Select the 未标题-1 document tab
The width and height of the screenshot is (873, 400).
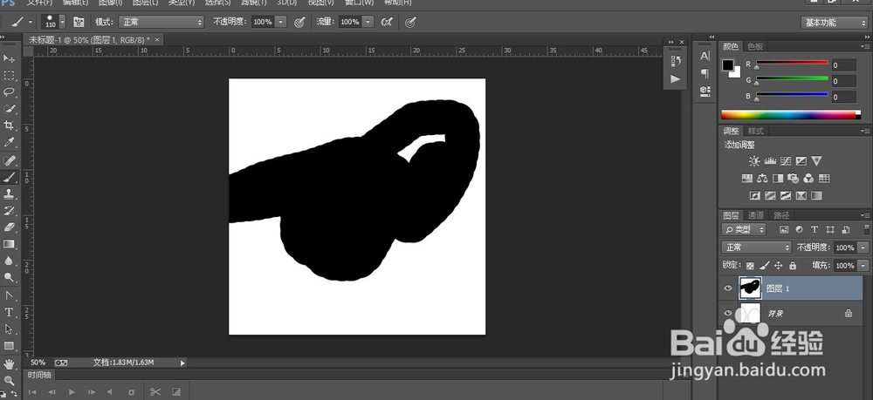89,39
